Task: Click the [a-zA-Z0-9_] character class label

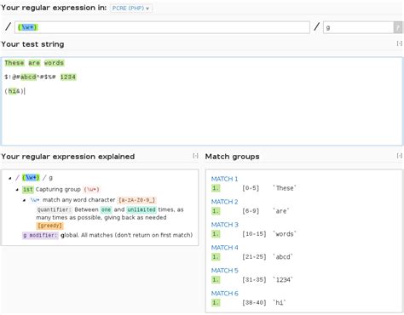Action: (136, 200)
